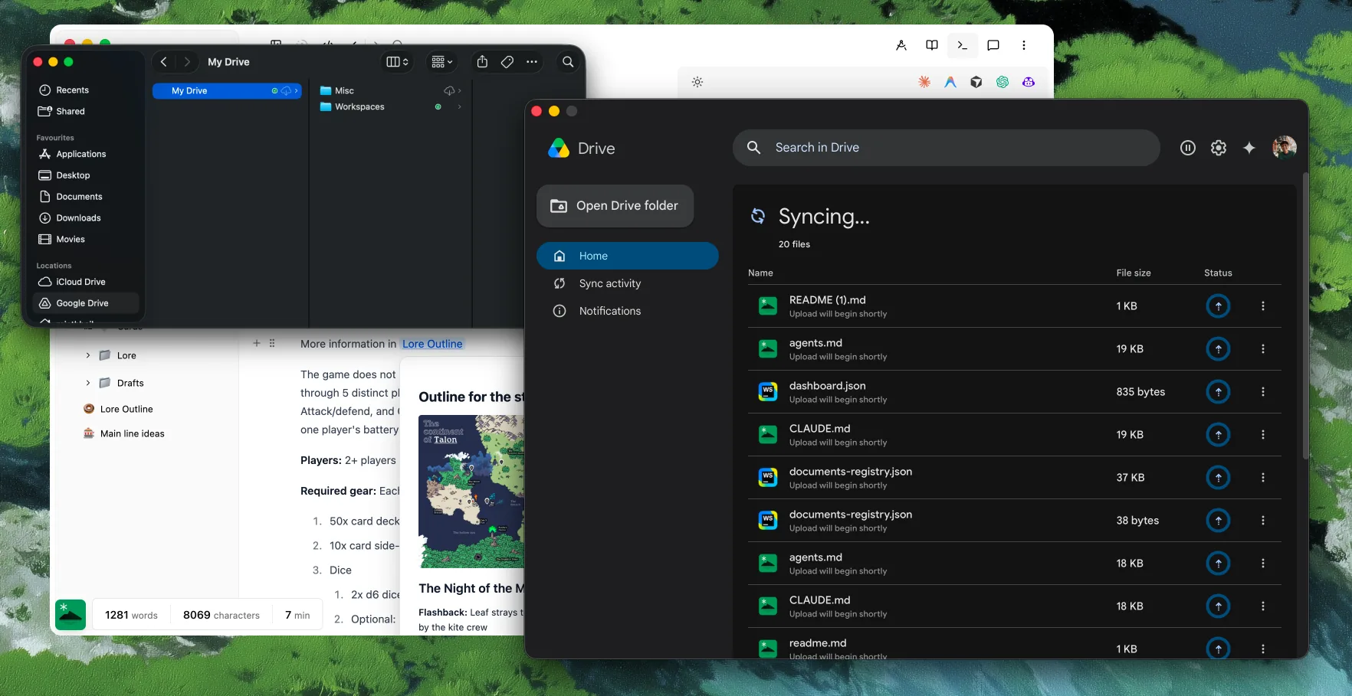Open more options for dashboard.json
The height and width of the screenshot is (696, 1352).
point(1262,392)
